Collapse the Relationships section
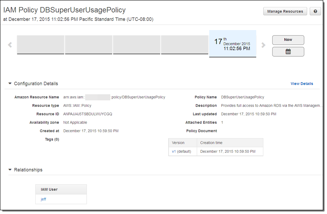The image size is (327, 214). (x=10, y=170)
